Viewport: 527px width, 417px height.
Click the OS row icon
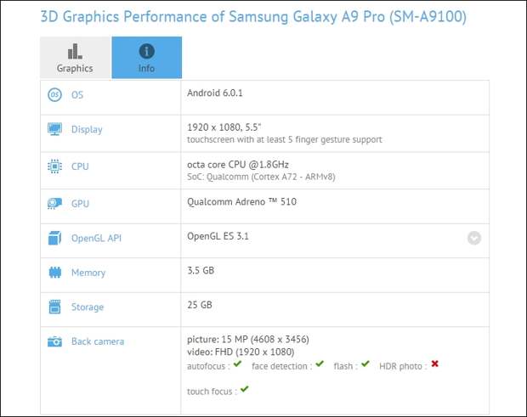tap(54, 95)
